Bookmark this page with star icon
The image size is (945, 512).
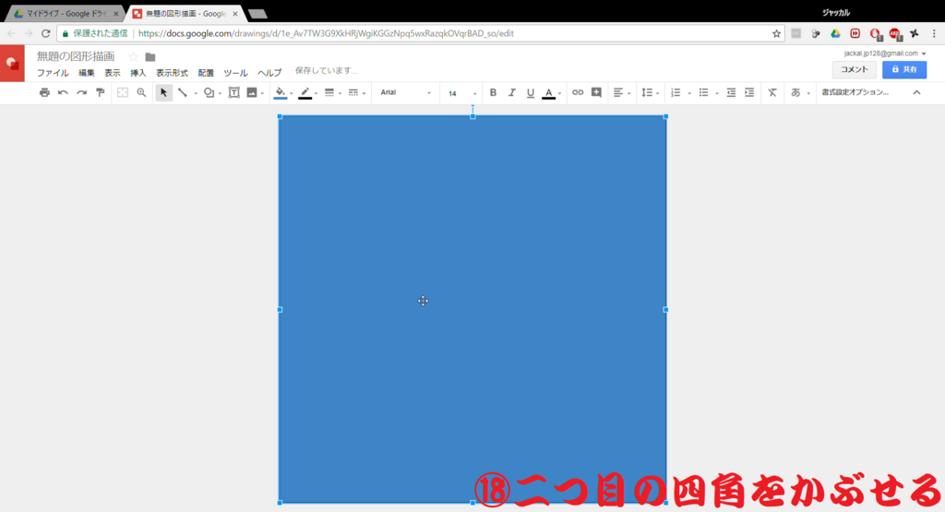coord(776,34)
